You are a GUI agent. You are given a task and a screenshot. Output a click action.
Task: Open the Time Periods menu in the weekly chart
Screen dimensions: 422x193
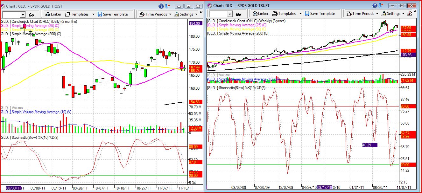click(362, 14)
